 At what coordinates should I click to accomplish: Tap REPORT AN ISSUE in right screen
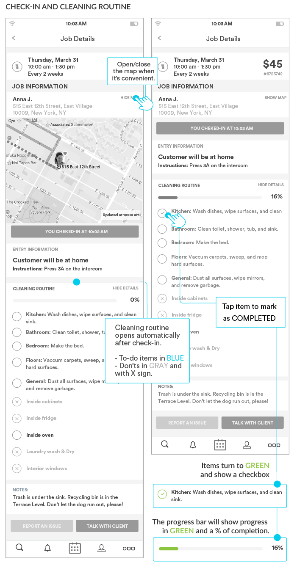187,423
